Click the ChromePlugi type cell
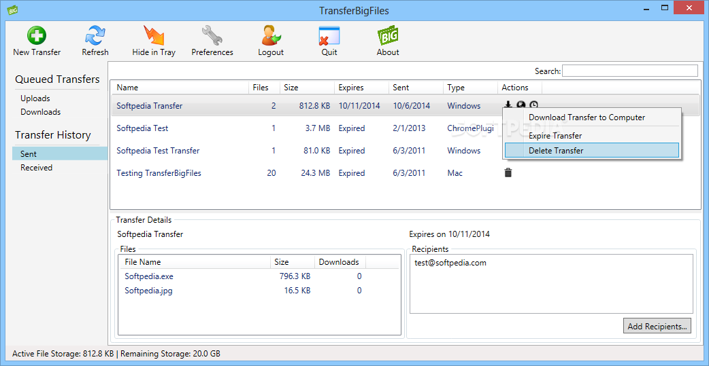Viewport: 709px width, 366px height. point(470,128)
